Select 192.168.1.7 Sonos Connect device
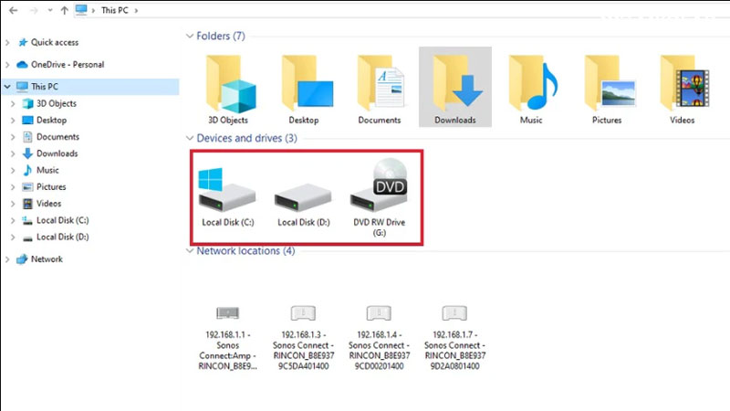The width and height of the screenshot is (730, 411). [x=454, y=338]
